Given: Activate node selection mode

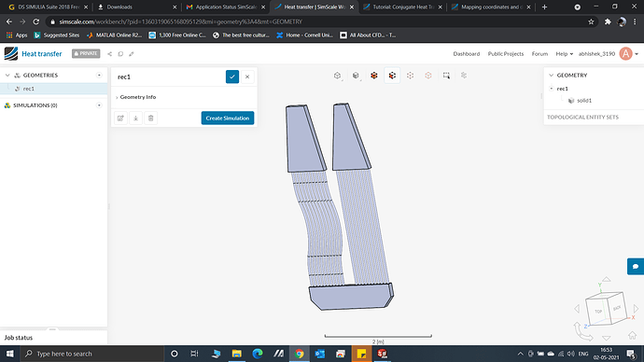Looking at the screenshot, I should click(x=428, y=76).
